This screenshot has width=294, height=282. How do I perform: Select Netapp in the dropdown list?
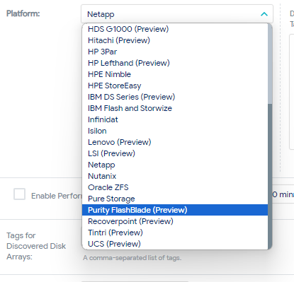[175, 165]
